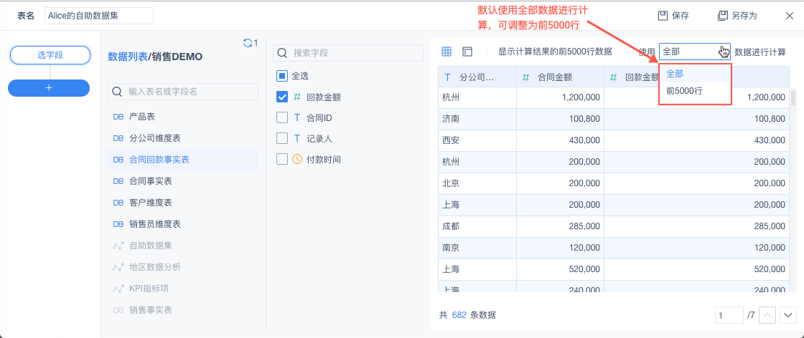The height and width of the screenshot is (338, 804).
Task: Click the save disk icon
Action: (663, 16)
